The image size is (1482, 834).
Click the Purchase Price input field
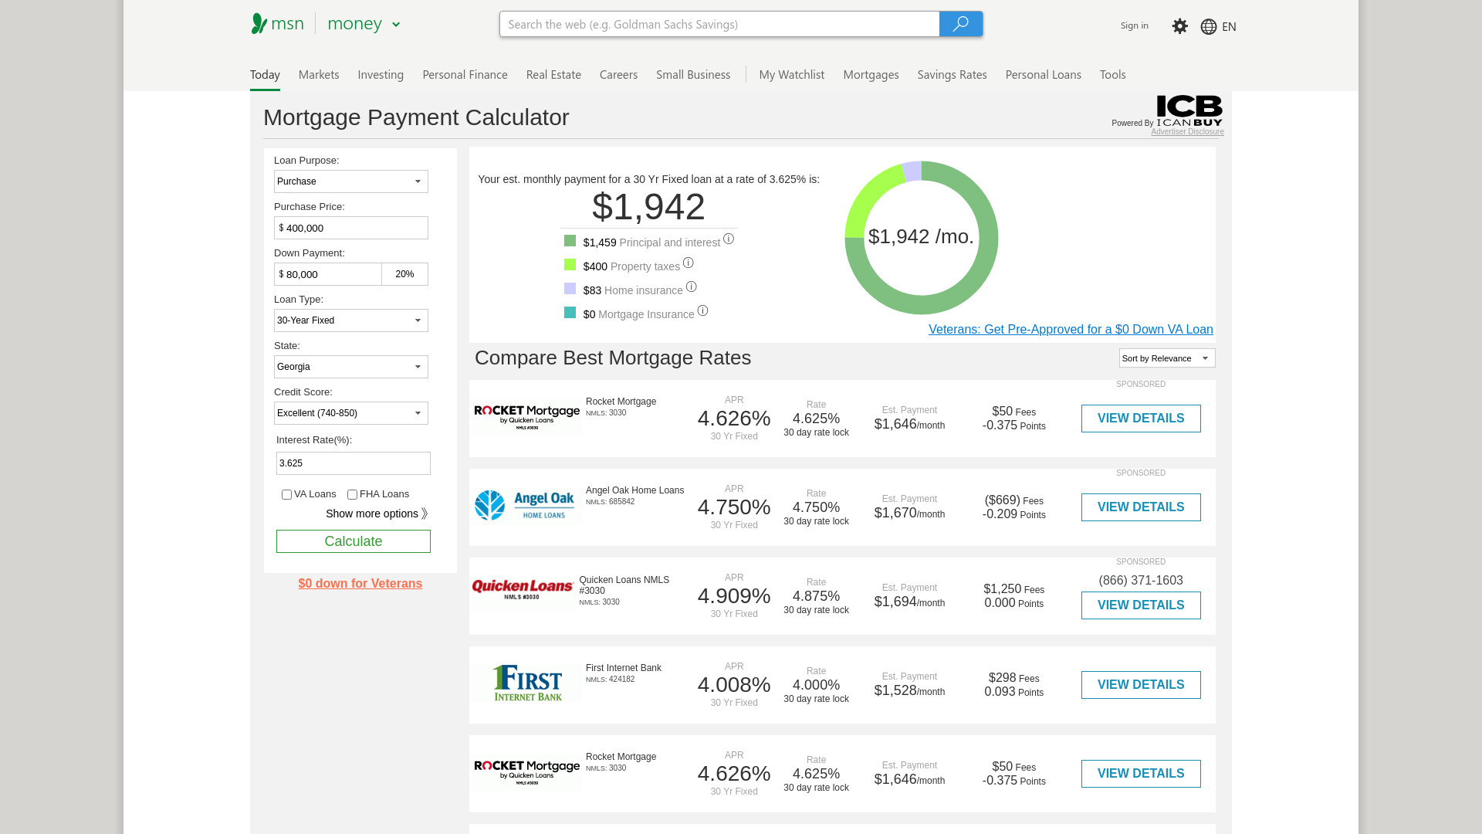[351, 228]
